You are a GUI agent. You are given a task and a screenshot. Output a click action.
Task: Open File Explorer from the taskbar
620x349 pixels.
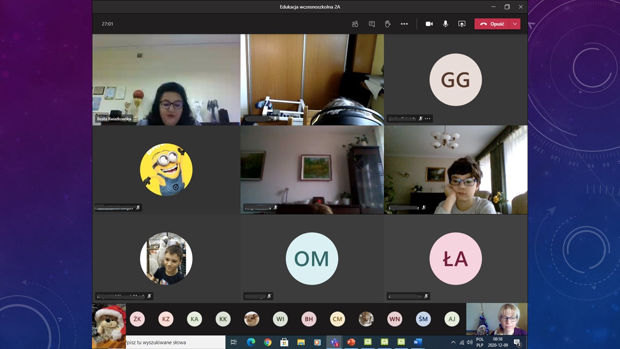coord(301,342)
